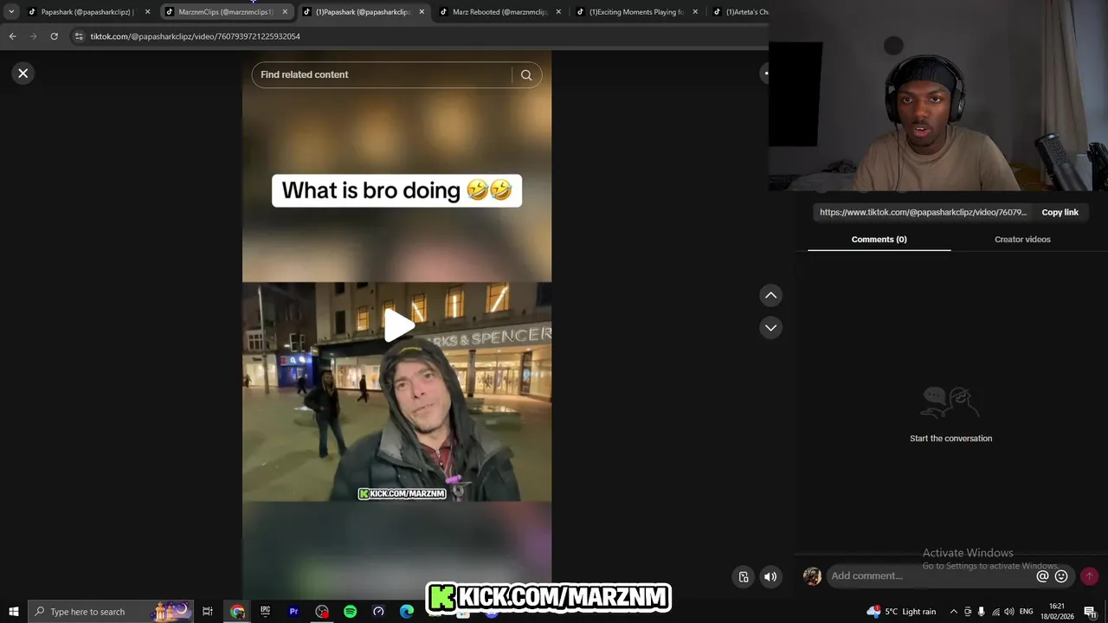Click browser Back arrow
The height and width of the screenshot is (623, 1108).
point(12,36)
